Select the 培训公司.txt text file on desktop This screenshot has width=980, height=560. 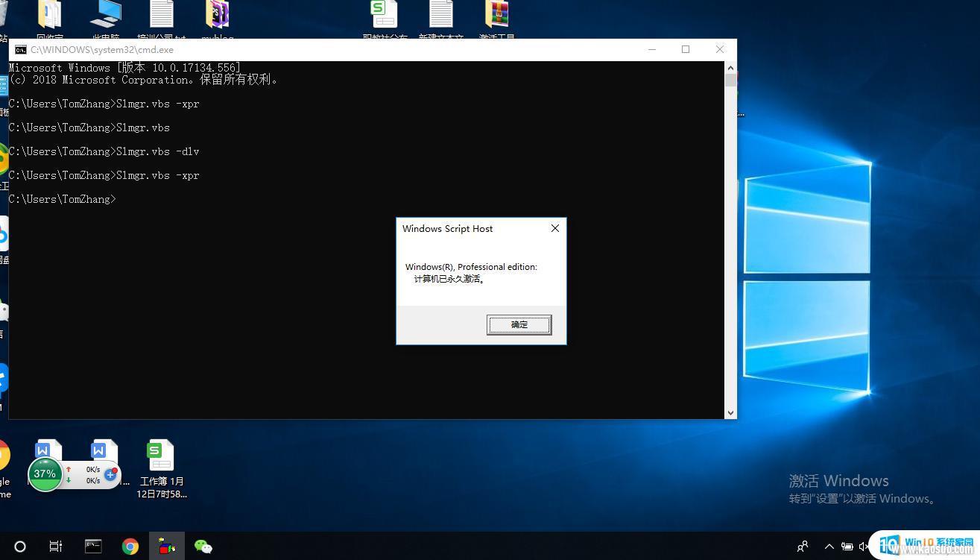[162, 19]
